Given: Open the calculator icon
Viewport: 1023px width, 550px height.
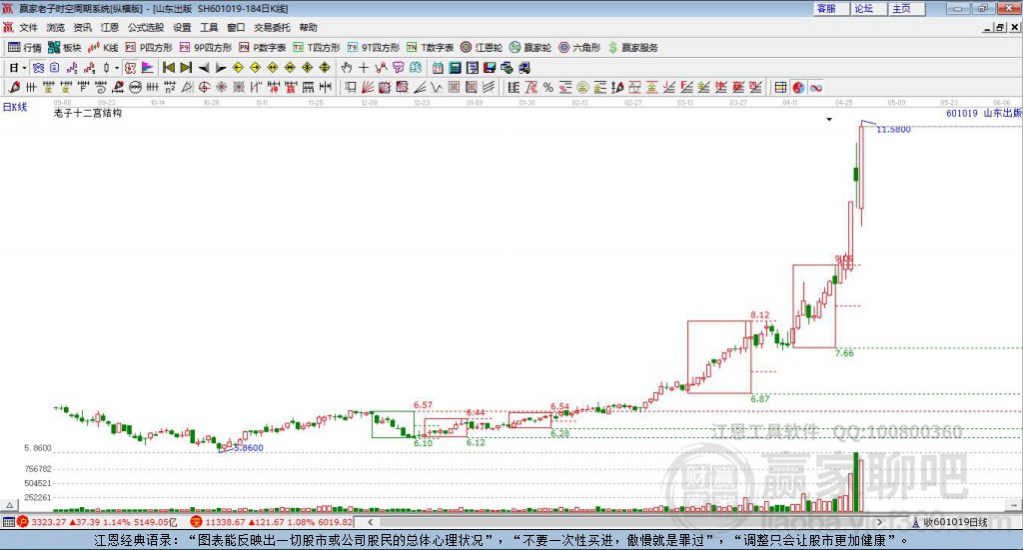Looking at the screenshot, I should point(455,68).
